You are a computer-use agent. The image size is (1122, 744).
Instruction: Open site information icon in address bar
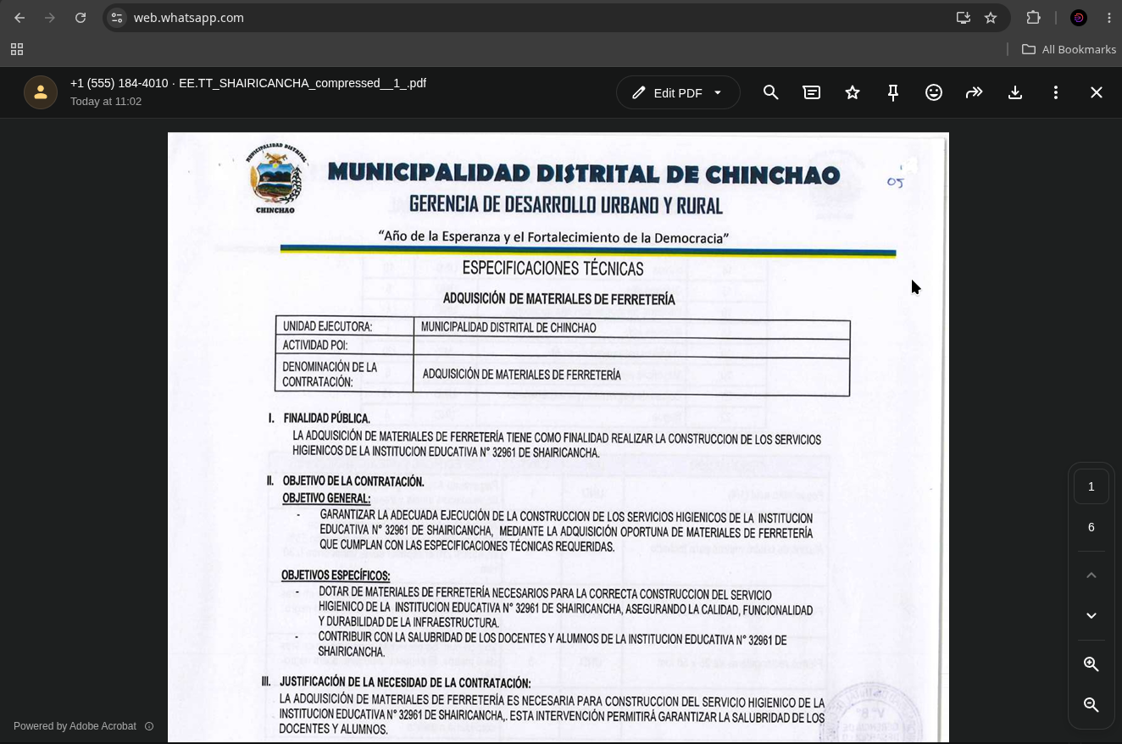tap(117, 17)
